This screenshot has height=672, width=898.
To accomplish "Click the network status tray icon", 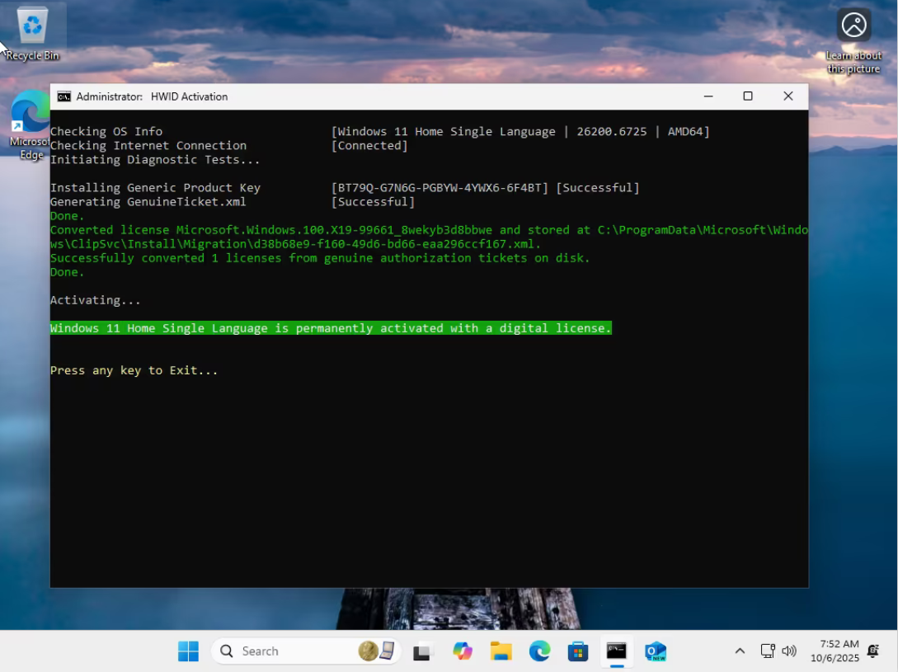I will click(768, 651).
